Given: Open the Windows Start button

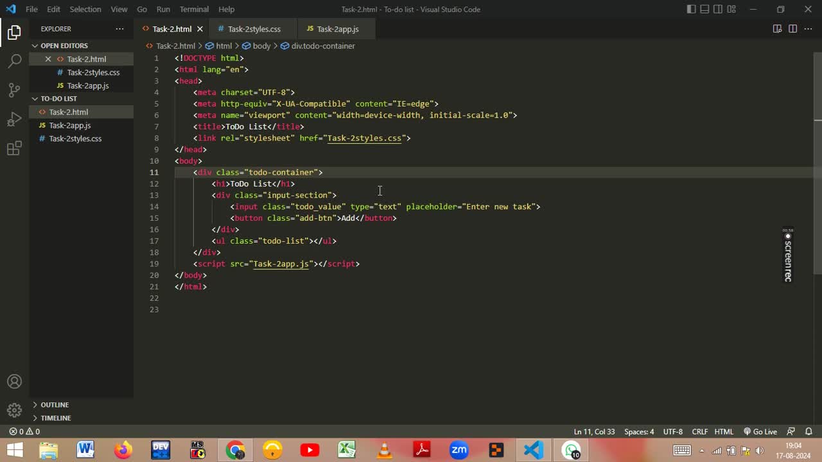Looking at the screenshot, I should (x=15, y=450).
